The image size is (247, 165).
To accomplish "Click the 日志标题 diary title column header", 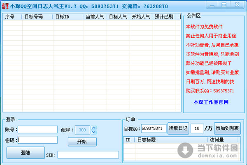I will [x=171, y=140].
